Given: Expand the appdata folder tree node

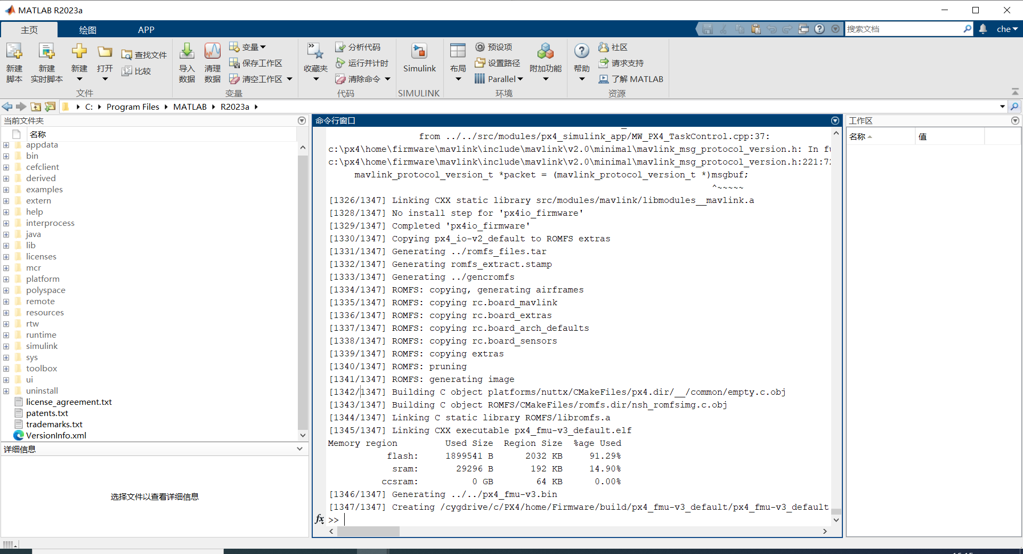Looking at the screenshot, I should coord(6,145).
